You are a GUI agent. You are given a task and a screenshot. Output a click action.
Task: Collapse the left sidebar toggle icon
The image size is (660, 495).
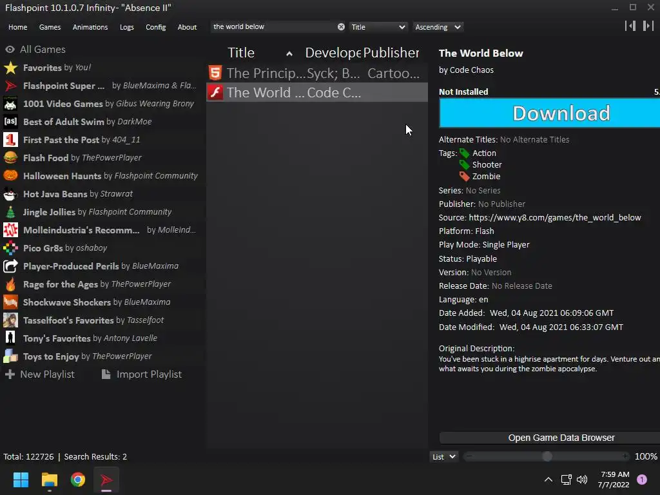click(630, 26)
